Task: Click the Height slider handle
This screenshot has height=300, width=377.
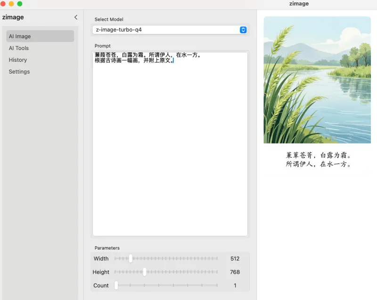Action: [144, 272]
